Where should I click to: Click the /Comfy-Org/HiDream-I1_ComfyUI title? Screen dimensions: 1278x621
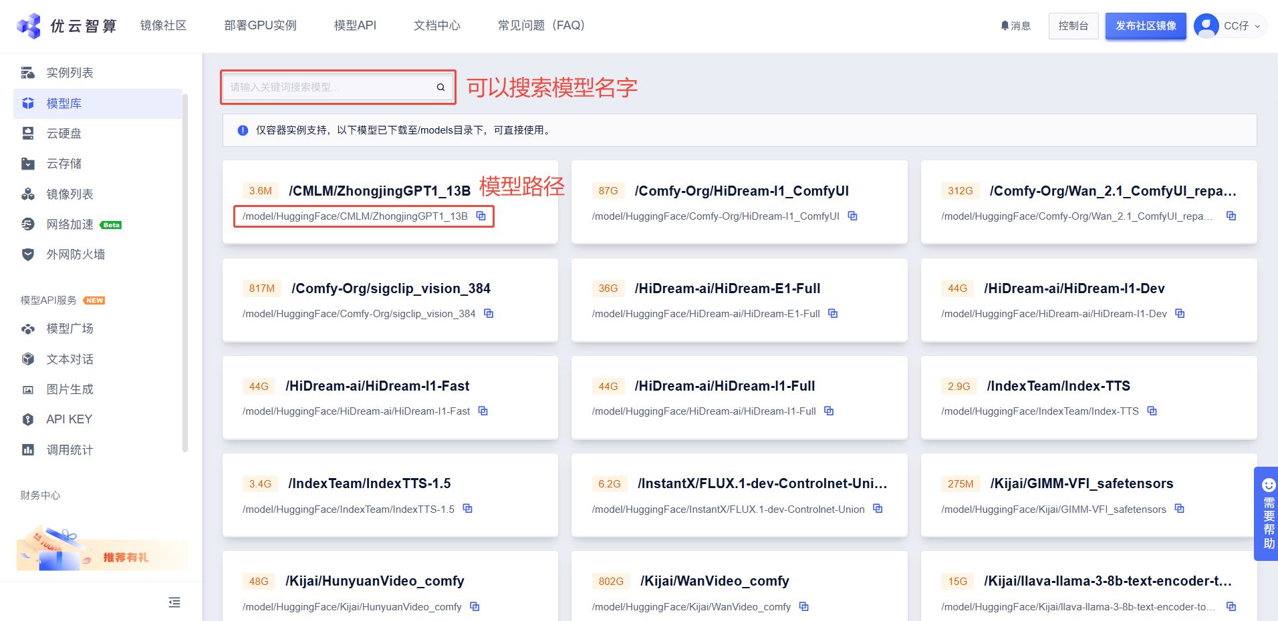(742, 191)
